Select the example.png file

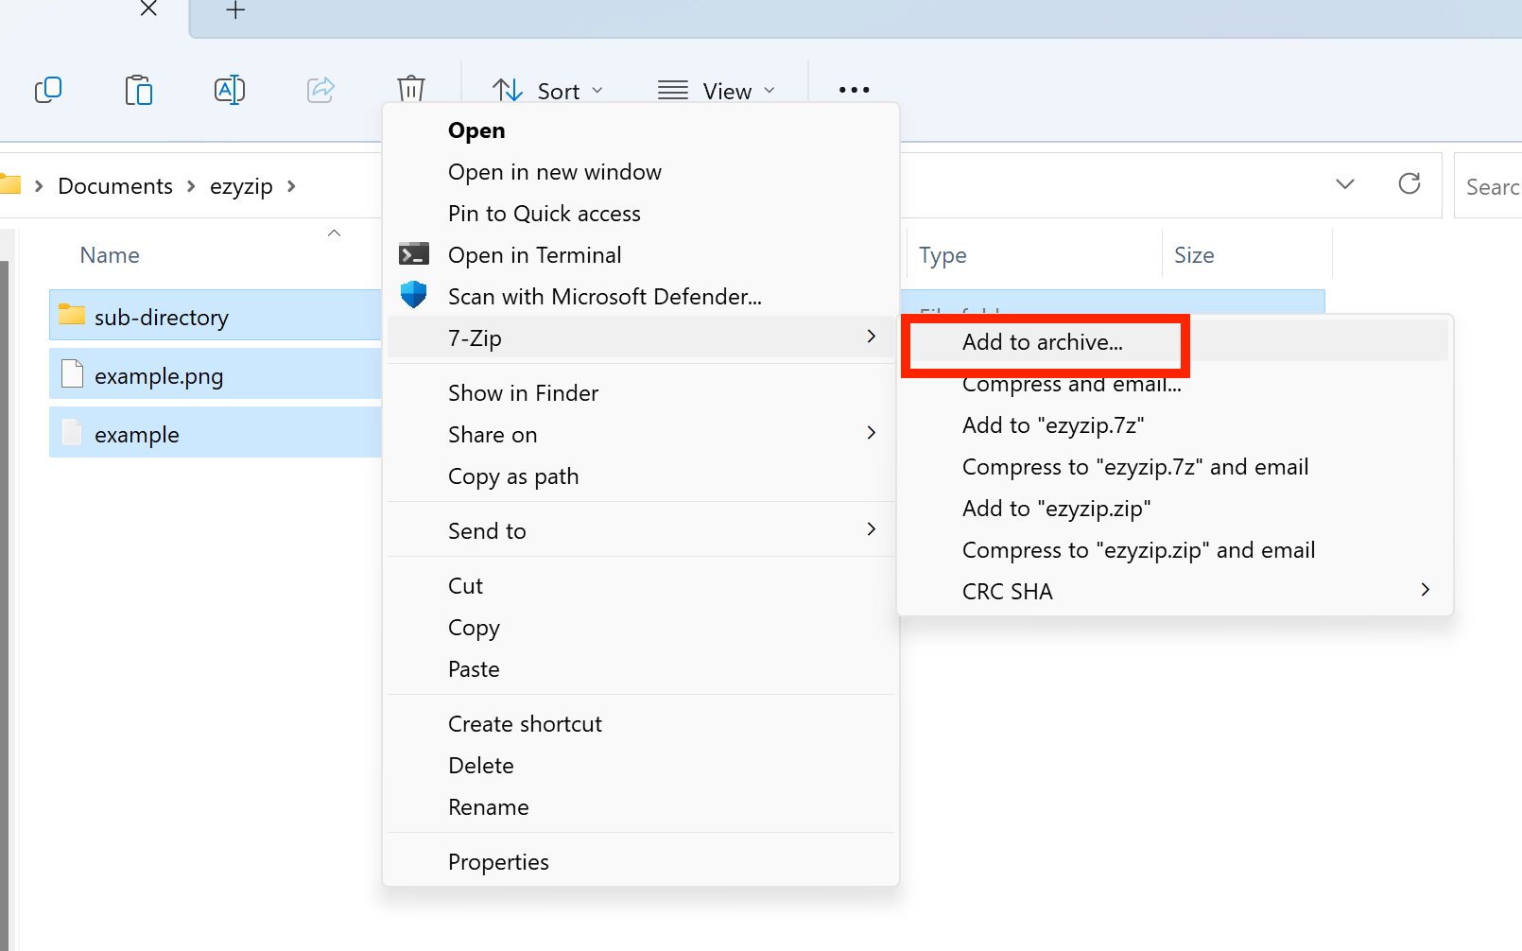159,375
